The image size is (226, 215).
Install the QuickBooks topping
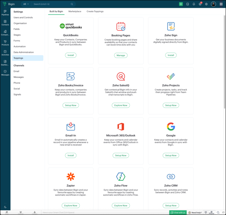tap(71, 55)
